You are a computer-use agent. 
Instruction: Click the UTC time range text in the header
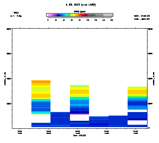click(142, 16)
